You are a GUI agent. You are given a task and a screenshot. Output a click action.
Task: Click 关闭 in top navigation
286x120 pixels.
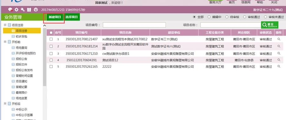click(274, 2)
